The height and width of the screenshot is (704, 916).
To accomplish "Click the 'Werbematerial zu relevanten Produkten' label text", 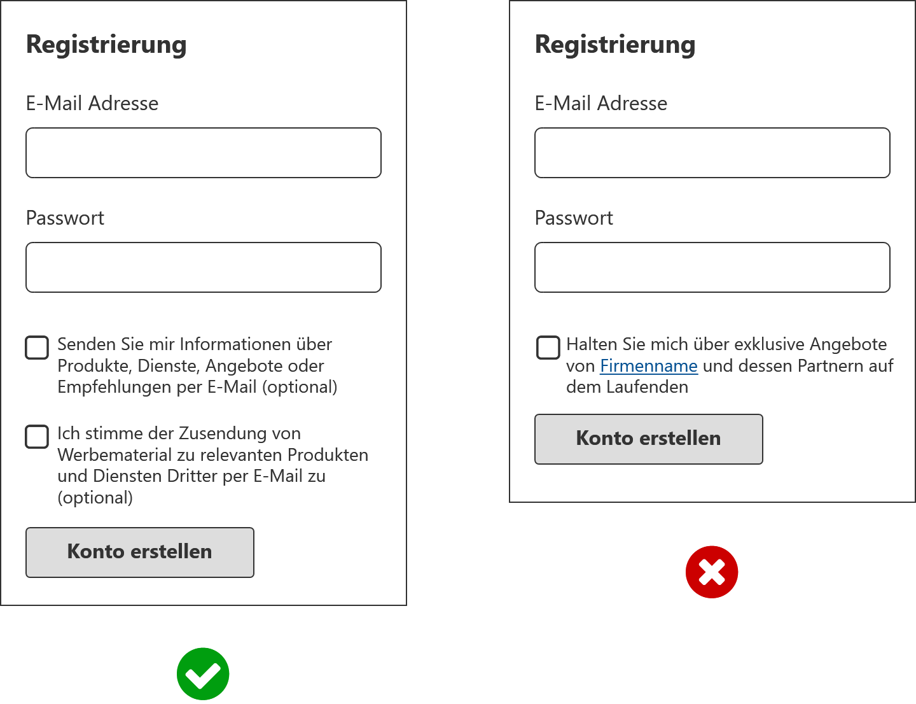I will (212, 455).
